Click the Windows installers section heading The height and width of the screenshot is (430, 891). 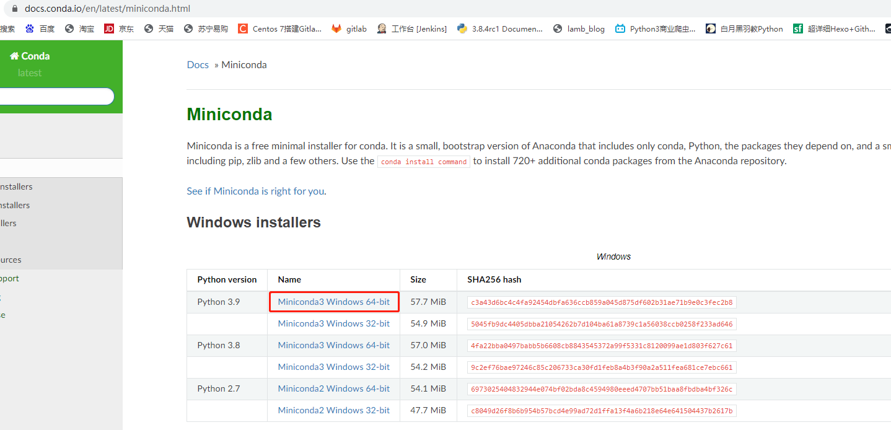pos(253,222)
